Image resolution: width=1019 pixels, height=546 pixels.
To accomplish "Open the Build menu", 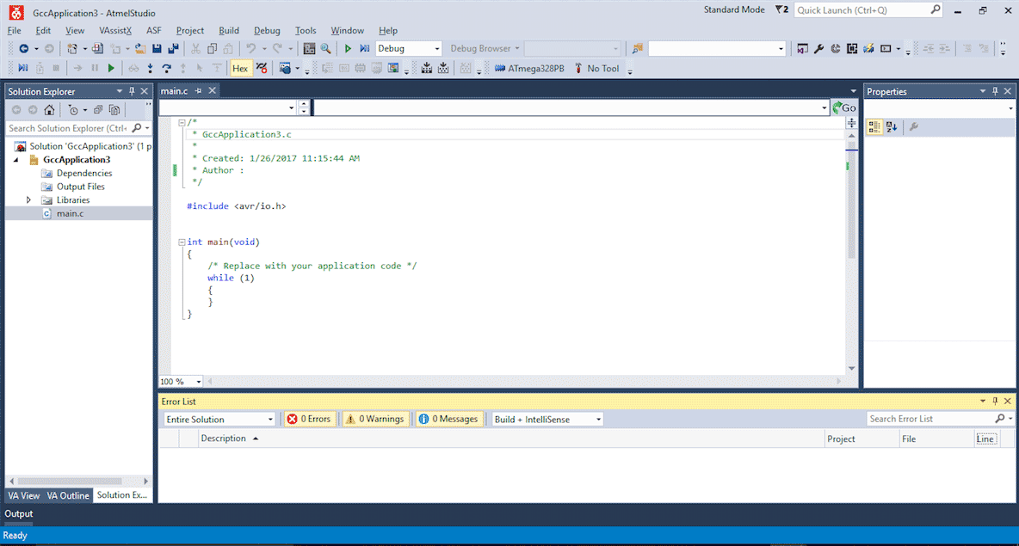I will (x=229, y=30).
